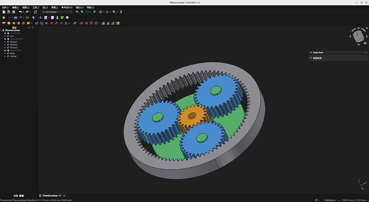
Task: Select the MultiTransform tool
Action: [x=118, y=23]
